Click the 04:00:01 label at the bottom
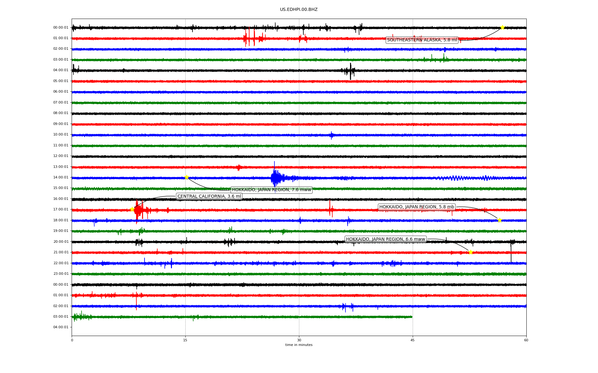Viewport: 598px width, 373px height. point(61,327)
